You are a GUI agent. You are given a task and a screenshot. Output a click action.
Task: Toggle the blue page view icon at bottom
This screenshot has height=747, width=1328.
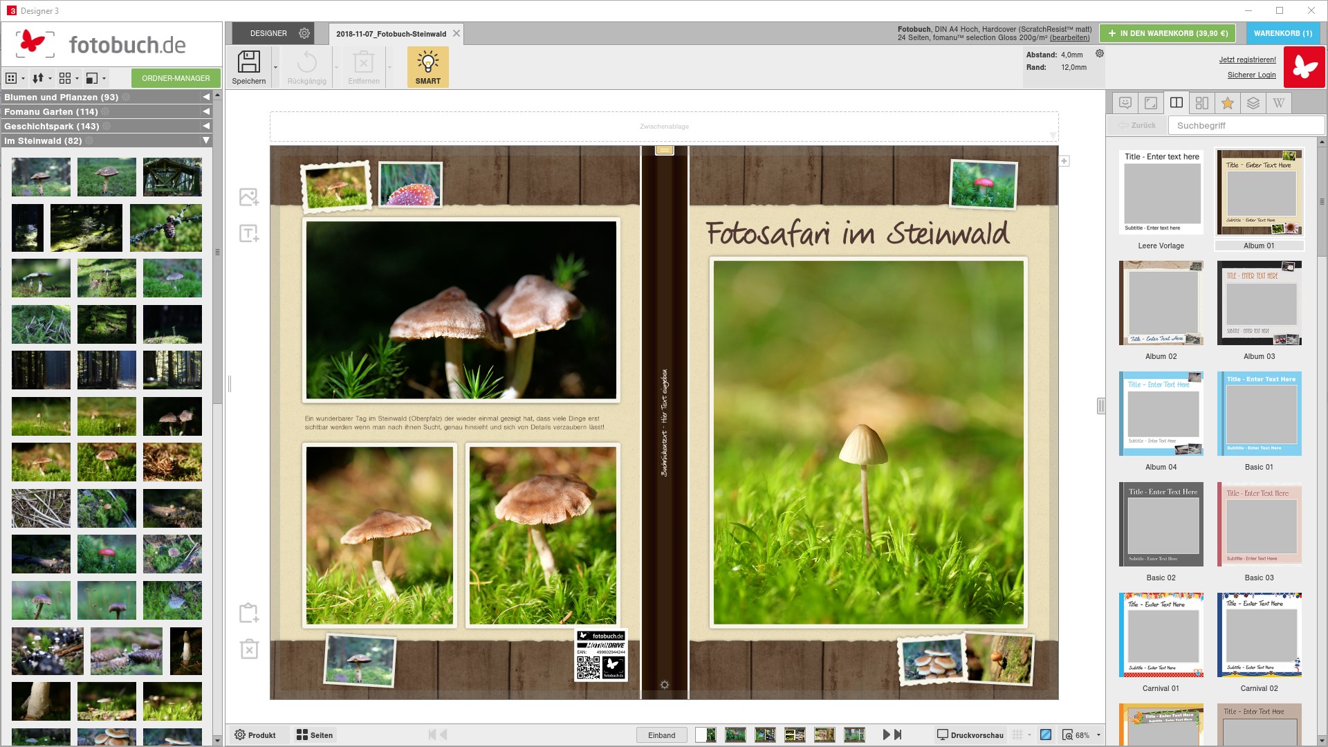click(x=1046, y=735)
